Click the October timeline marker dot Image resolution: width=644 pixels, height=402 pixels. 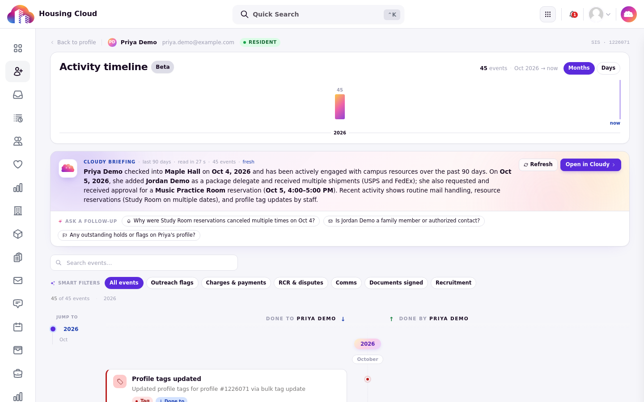368,379
